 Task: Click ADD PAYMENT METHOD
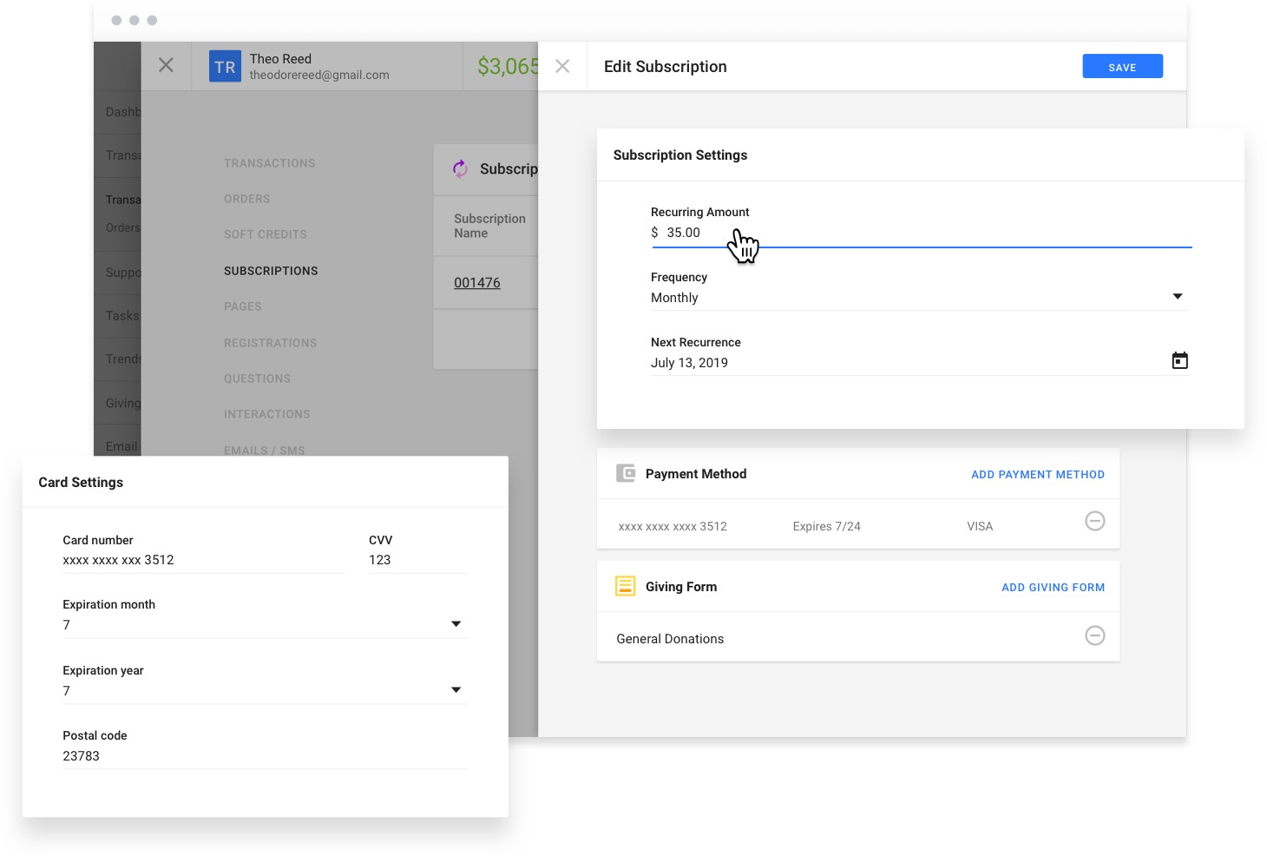(1037, 474)
